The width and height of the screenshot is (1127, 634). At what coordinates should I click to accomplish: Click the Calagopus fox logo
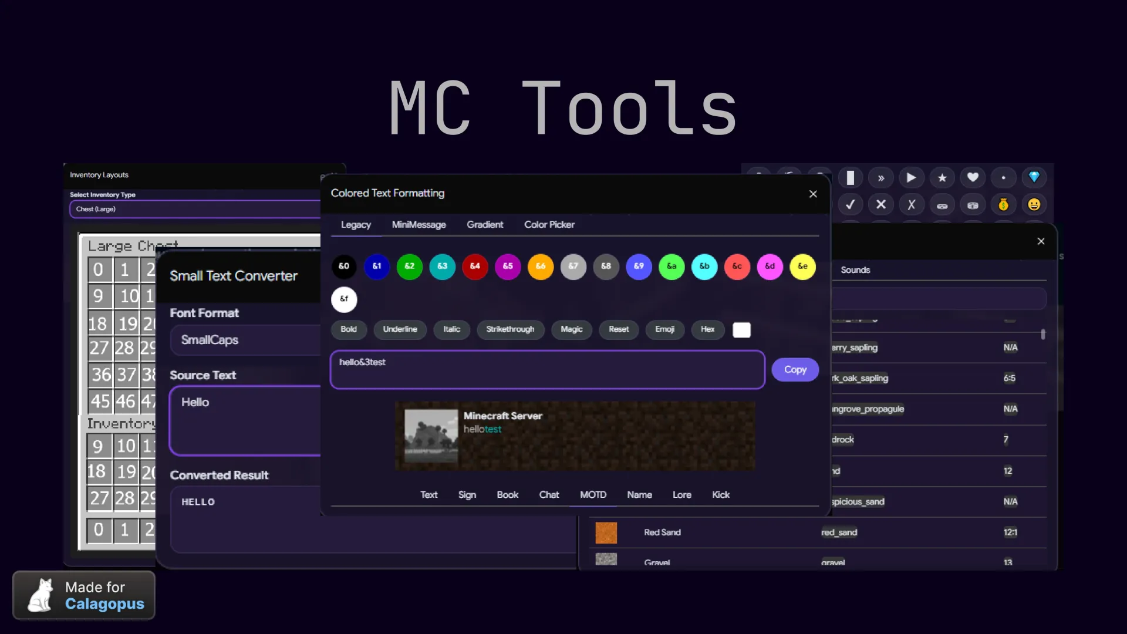coord(41,595)
